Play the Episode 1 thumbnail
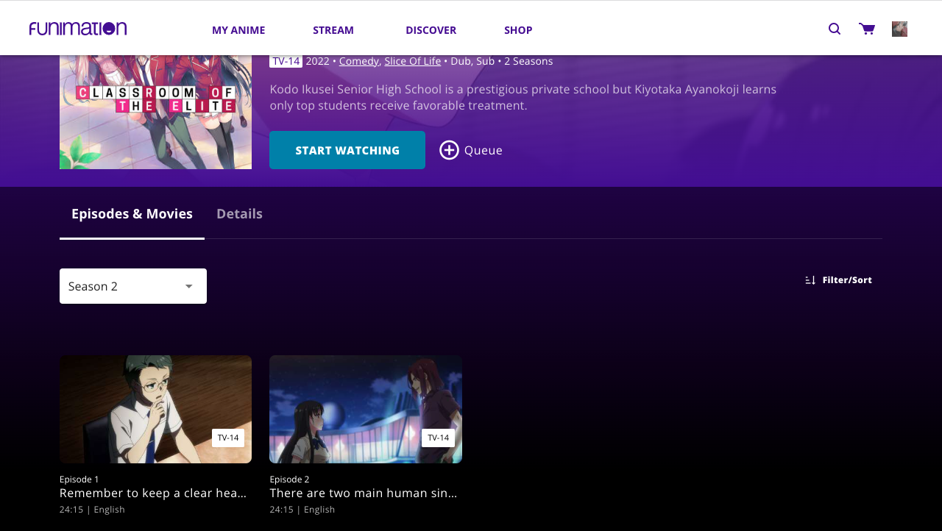Image resolution: width=942 pixels, height=531 pixels. click(155, 410)
